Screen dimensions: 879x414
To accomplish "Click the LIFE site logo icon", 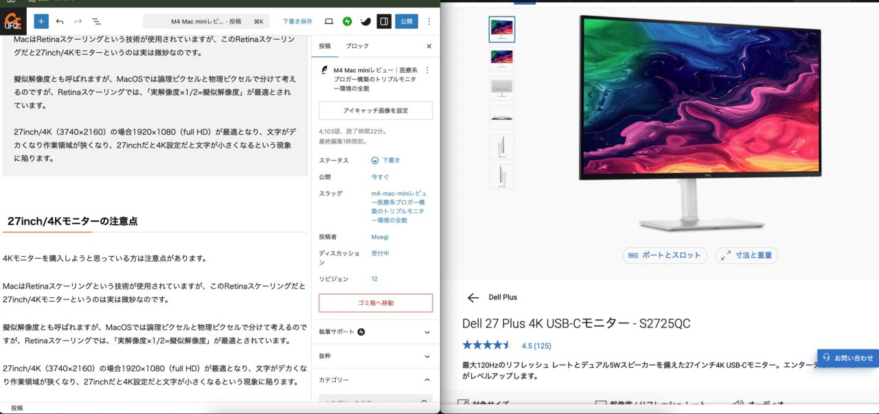I will coord(14,21).
